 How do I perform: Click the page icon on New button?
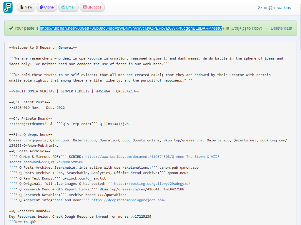(22, 7)
